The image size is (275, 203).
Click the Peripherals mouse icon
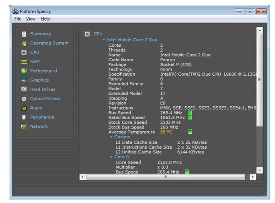pyautogui.click(x=24, y=117)
